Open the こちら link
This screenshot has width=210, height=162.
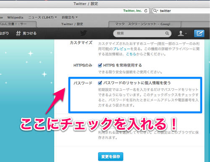(x=131, y=54)
